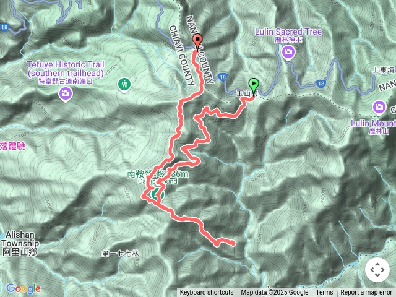Click the red trail's southern endpoint
396x297 pixels.
[233, 243]
